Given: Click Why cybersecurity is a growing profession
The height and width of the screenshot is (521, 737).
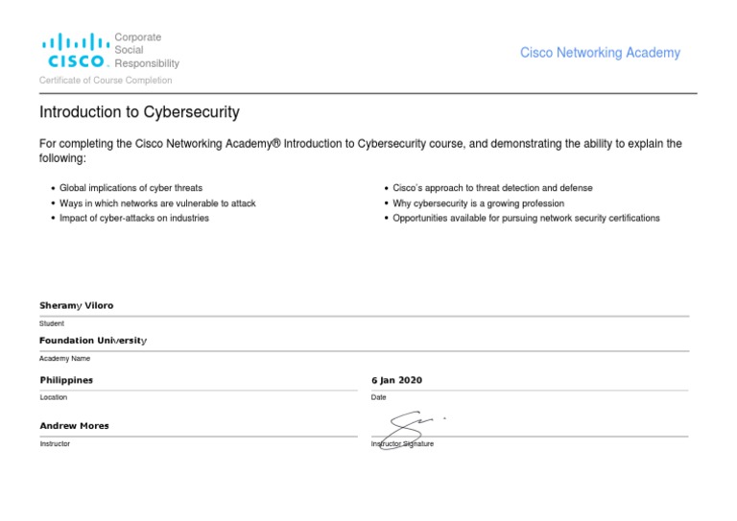Looking at the screenshot, I should [x=478, y=203].
